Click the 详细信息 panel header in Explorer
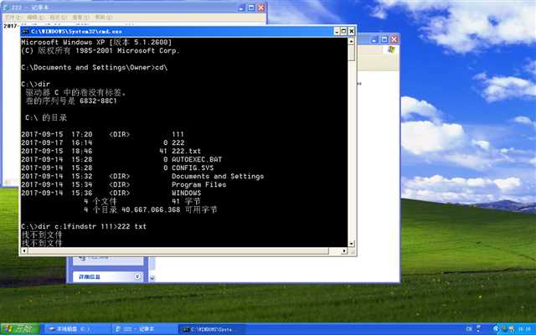 pos(108,276)
